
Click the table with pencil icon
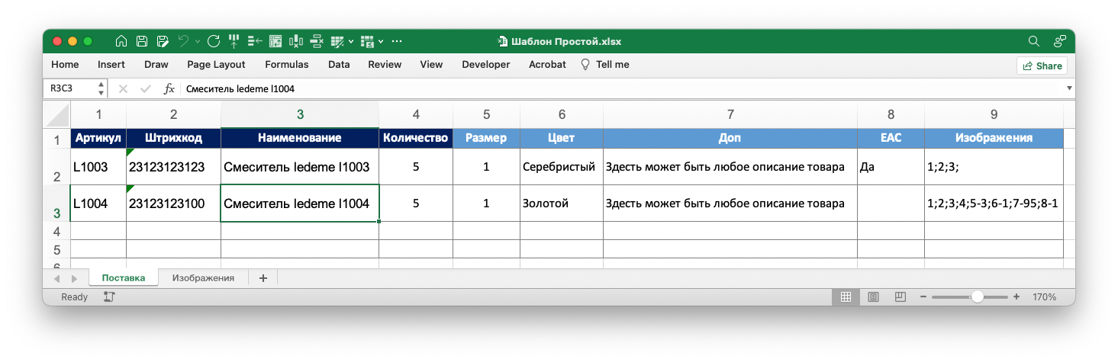pos(337,41)
